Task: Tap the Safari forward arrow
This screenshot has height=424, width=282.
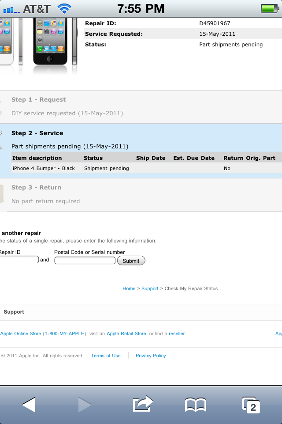Action: (85, 405)
